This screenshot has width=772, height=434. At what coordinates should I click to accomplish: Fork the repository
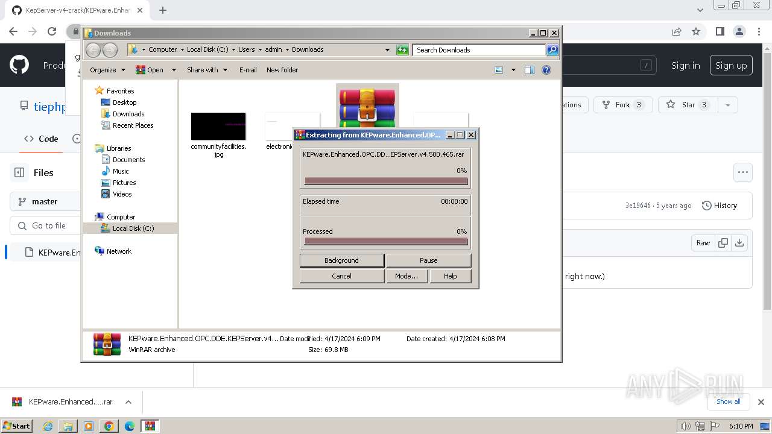[623, 105]
